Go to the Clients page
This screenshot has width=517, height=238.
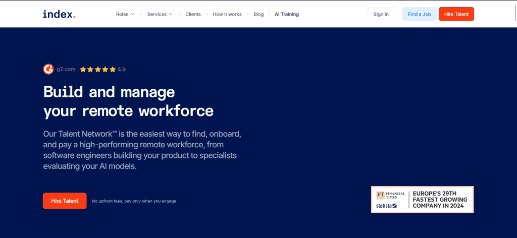[192, 14]
